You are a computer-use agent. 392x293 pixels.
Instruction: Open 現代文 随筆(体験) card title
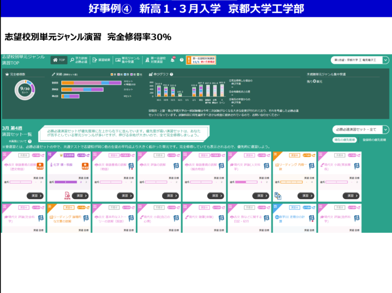[x=199, y=217]
